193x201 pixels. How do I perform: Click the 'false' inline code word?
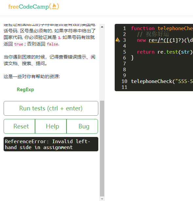[x=52, y=44]
